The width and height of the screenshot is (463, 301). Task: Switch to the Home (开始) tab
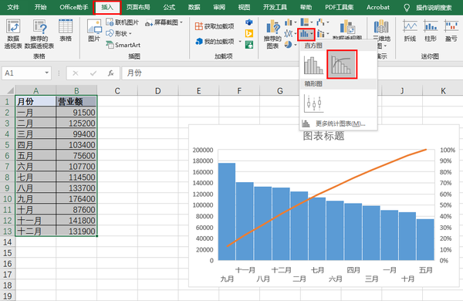(x=40, y=7)
